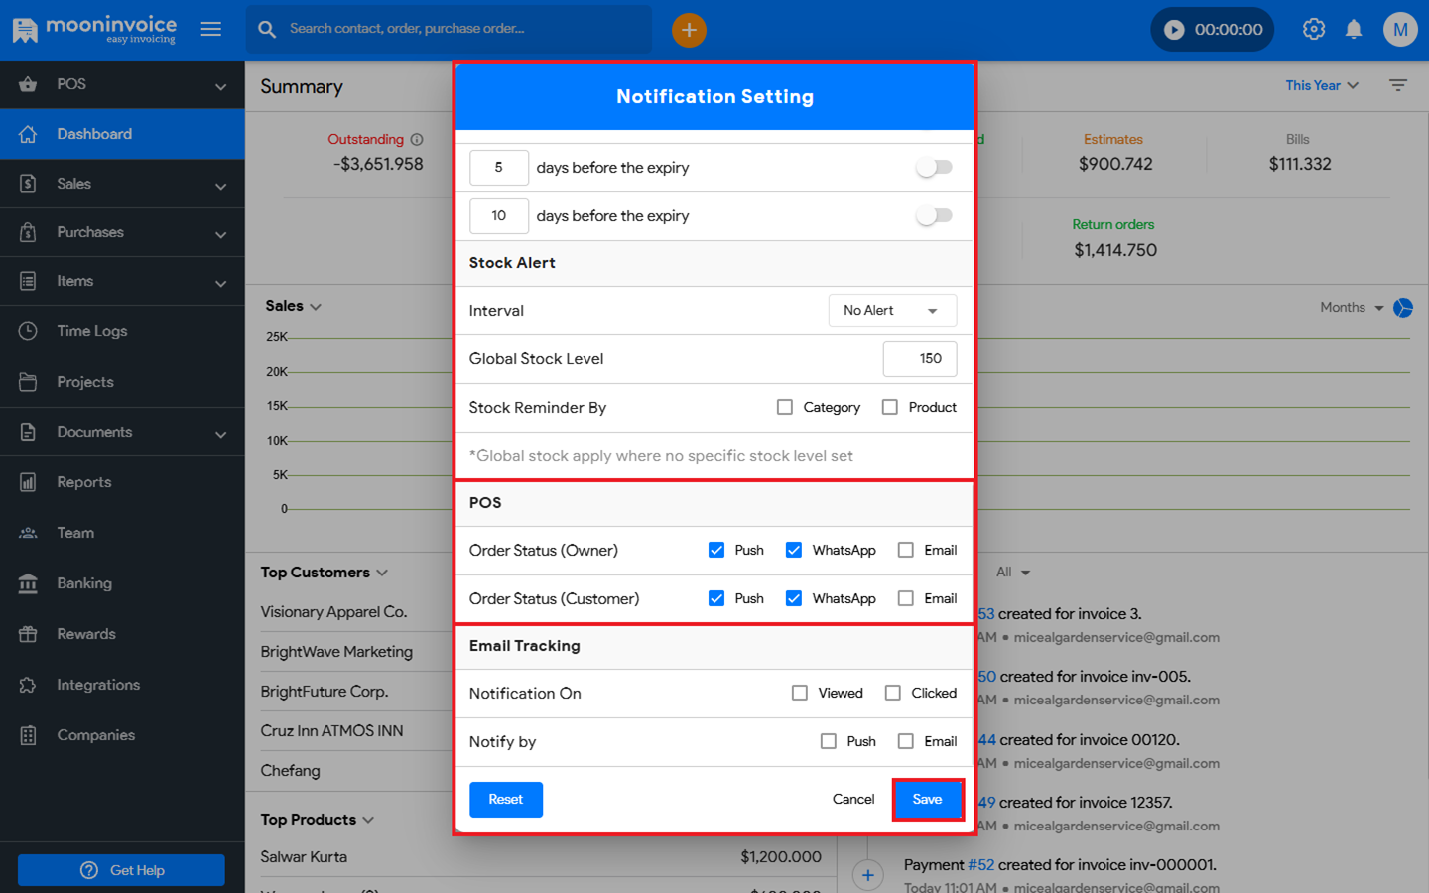The height and width of the screenshot is (893, 1429).
Task: Enable the 5 days before expiry toggle
Action: (x=934, y=168)
